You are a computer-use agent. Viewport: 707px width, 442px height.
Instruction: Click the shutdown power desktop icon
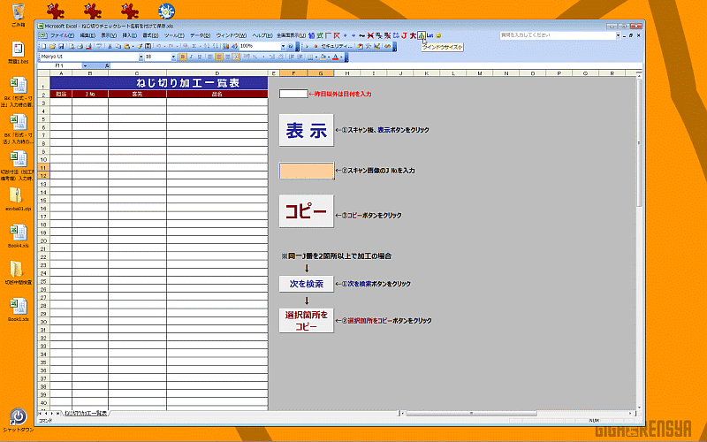point(18,419)
